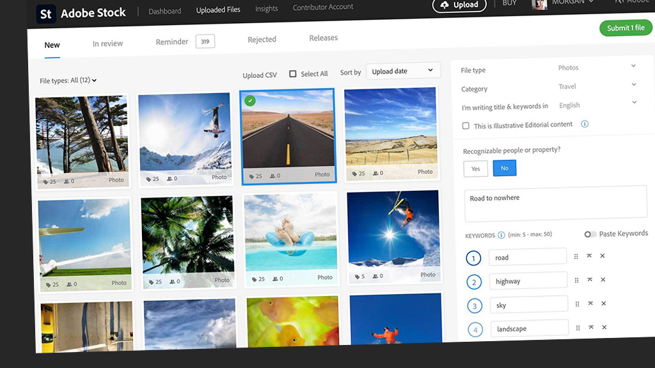Image resolution: width=655 pixels, height=368 pixels.
Task: Open the Rejected tab
Action: click(x=262, y=40)
